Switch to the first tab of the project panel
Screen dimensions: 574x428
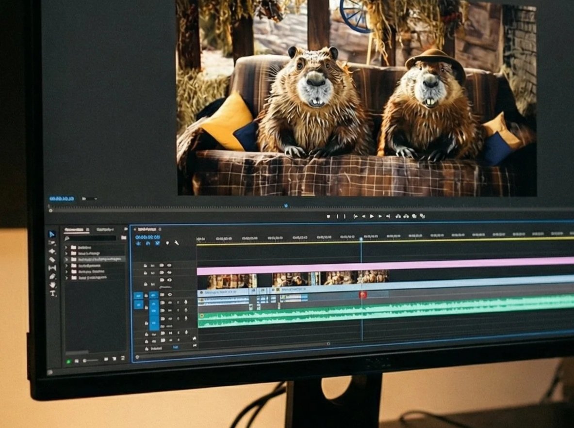coord(77,230)
